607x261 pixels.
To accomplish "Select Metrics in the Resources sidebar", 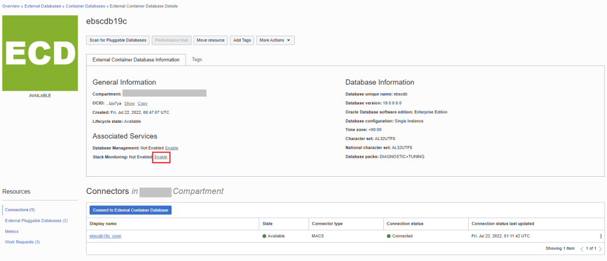I will (x=11, y=231).
